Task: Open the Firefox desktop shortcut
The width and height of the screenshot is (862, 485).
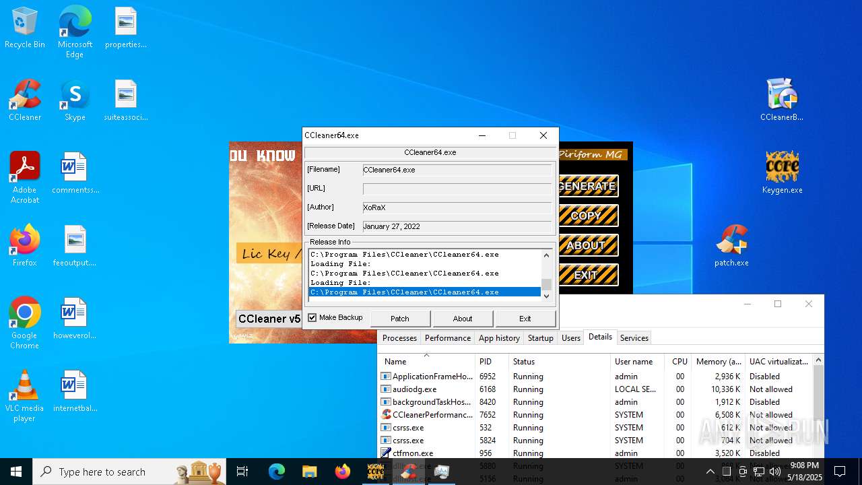Action: pos(25,246)
